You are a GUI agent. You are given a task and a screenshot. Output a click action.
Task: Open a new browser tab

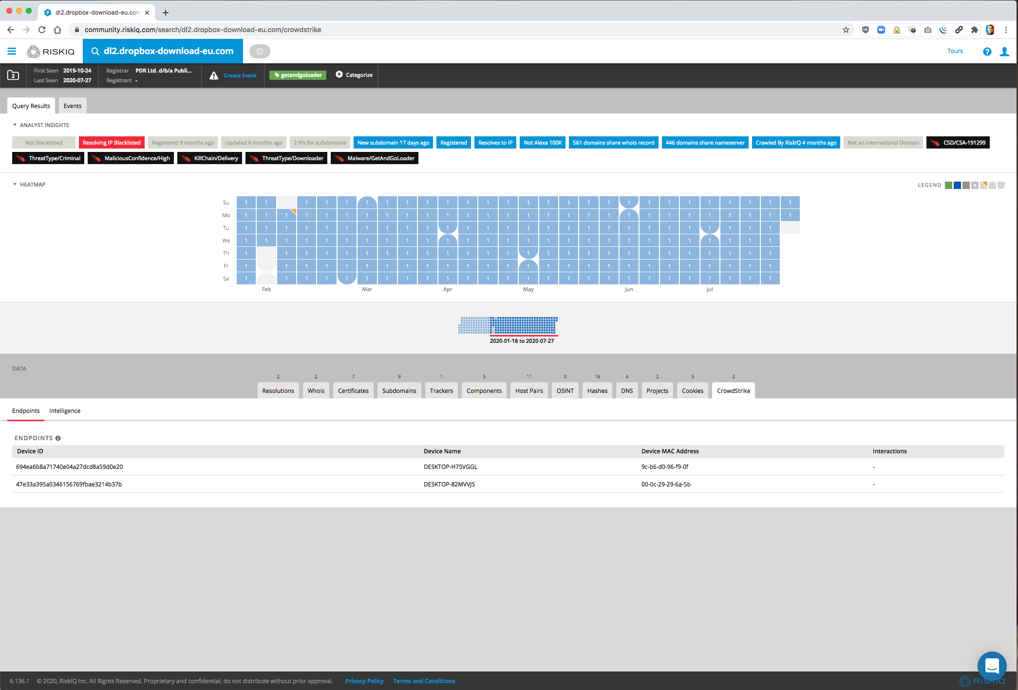pos(166,13)
